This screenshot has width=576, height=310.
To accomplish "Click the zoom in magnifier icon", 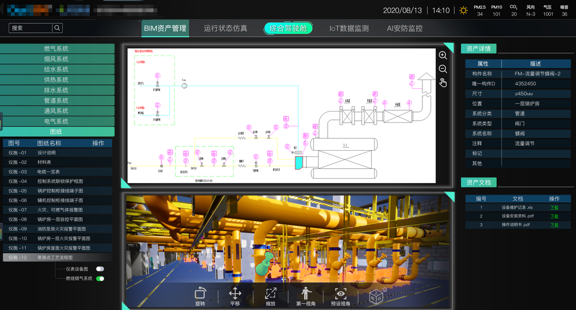I will coord(443,56).
